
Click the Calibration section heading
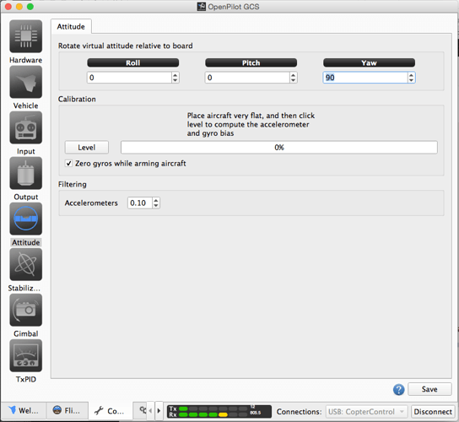77,99
